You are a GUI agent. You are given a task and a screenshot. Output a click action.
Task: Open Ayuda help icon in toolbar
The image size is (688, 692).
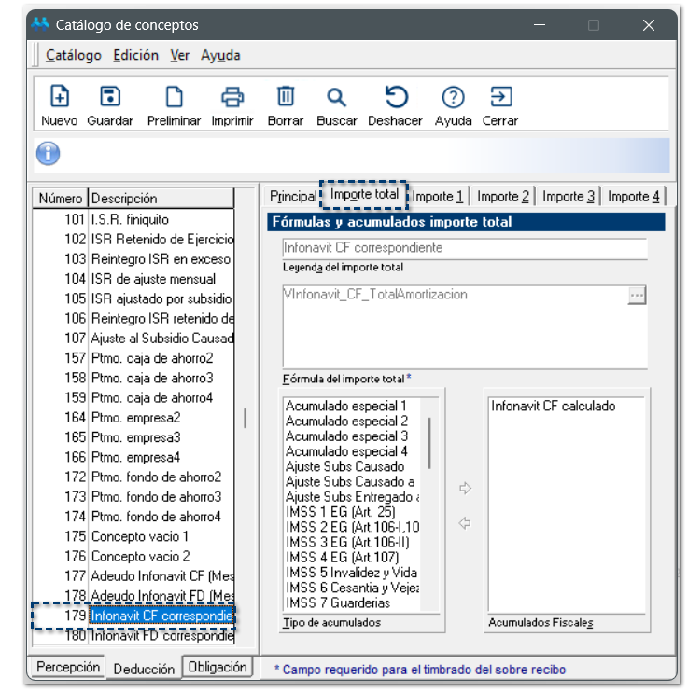[453, 97]
